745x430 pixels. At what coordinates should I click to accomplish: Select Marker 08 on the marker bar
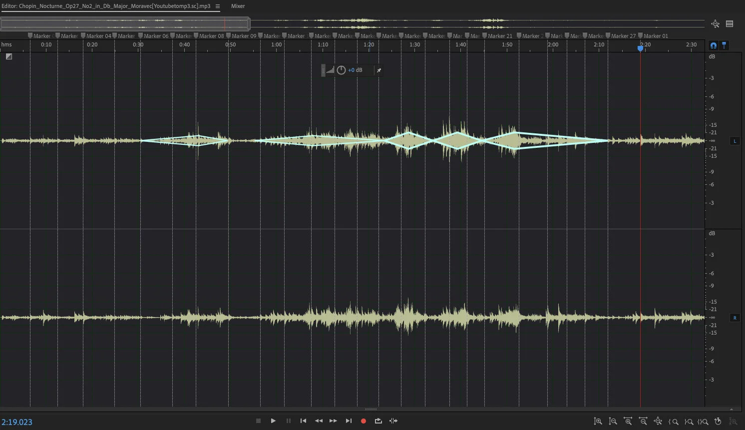pyautogui.click(x=208, y=36)
